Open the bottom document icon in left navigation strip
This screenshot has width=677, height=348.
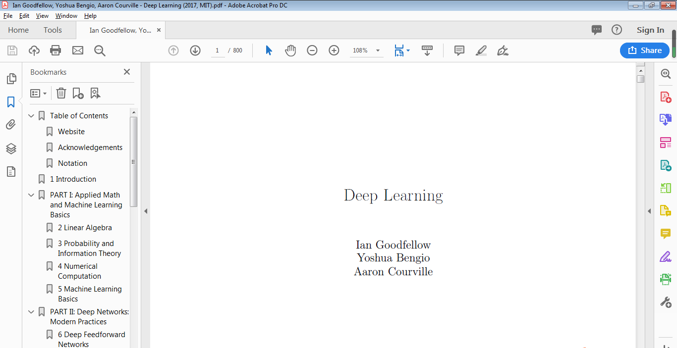pyautogui.click(x=11, y=172)
